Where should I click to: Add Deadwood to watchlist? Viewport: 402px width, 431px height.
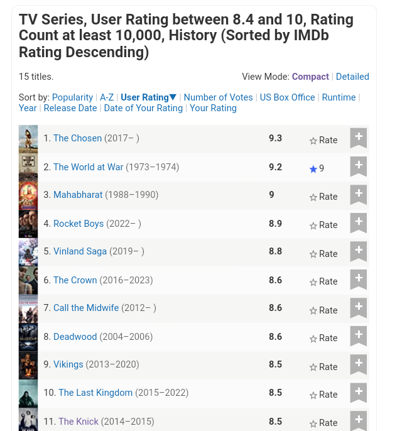click(x=358, y=336)
